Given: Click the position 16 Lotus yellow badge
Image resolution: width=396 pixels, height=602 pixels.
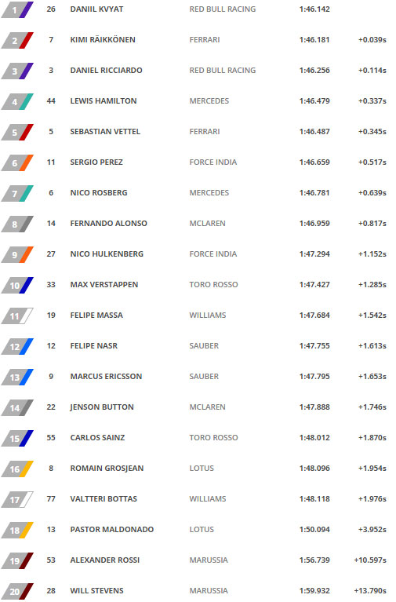Looking at the screenshot, I should click(x=17, y=469).
